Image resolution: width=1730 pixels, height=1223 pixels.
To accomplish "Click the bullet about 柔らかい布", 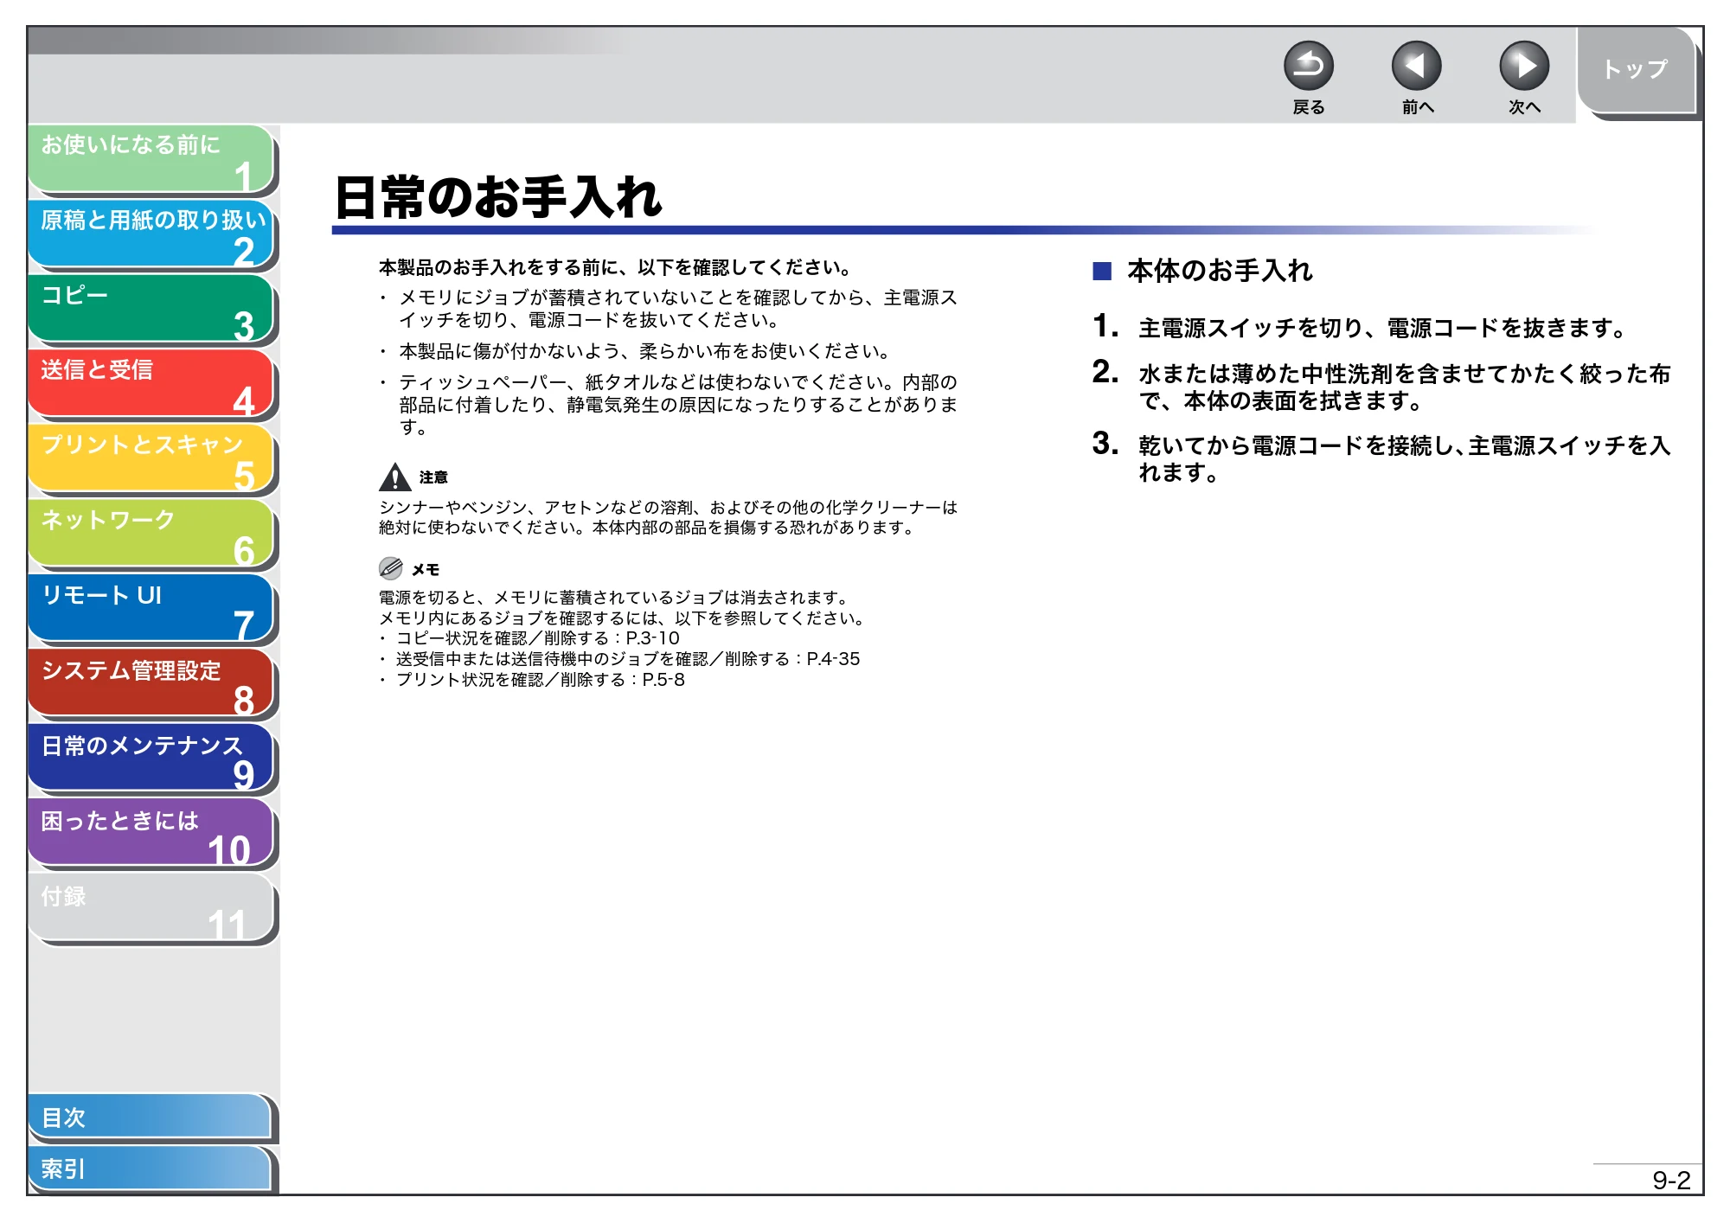I will tap(645, 351).
